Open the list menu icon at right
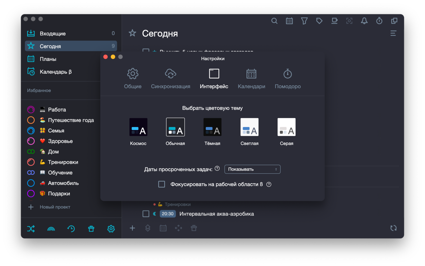Viewport: 425px width, 266px height. click(393, 33)
